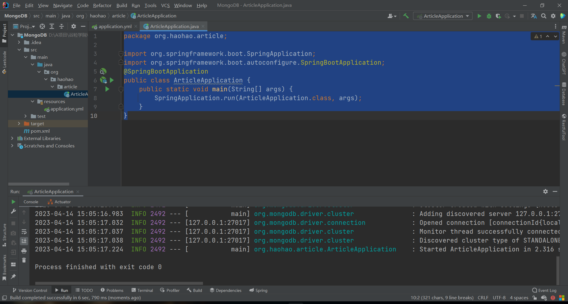Open the ChatGPT tool window

[564, 63]
